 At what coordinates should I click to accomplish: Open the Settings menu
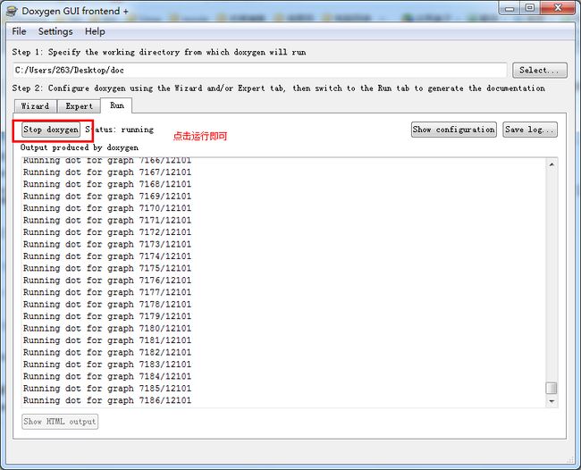click(55, 31)
